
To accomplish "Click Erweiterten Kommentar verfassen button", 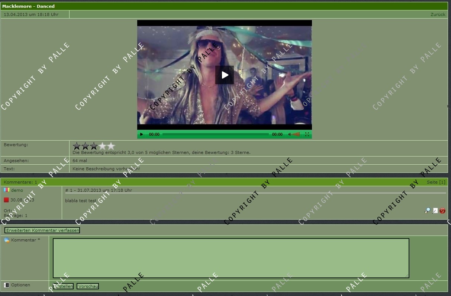I will tap(42, 230).
